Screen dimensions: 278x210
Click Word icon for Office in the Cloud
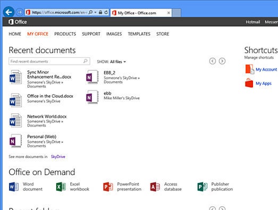(x=15, y=100)
